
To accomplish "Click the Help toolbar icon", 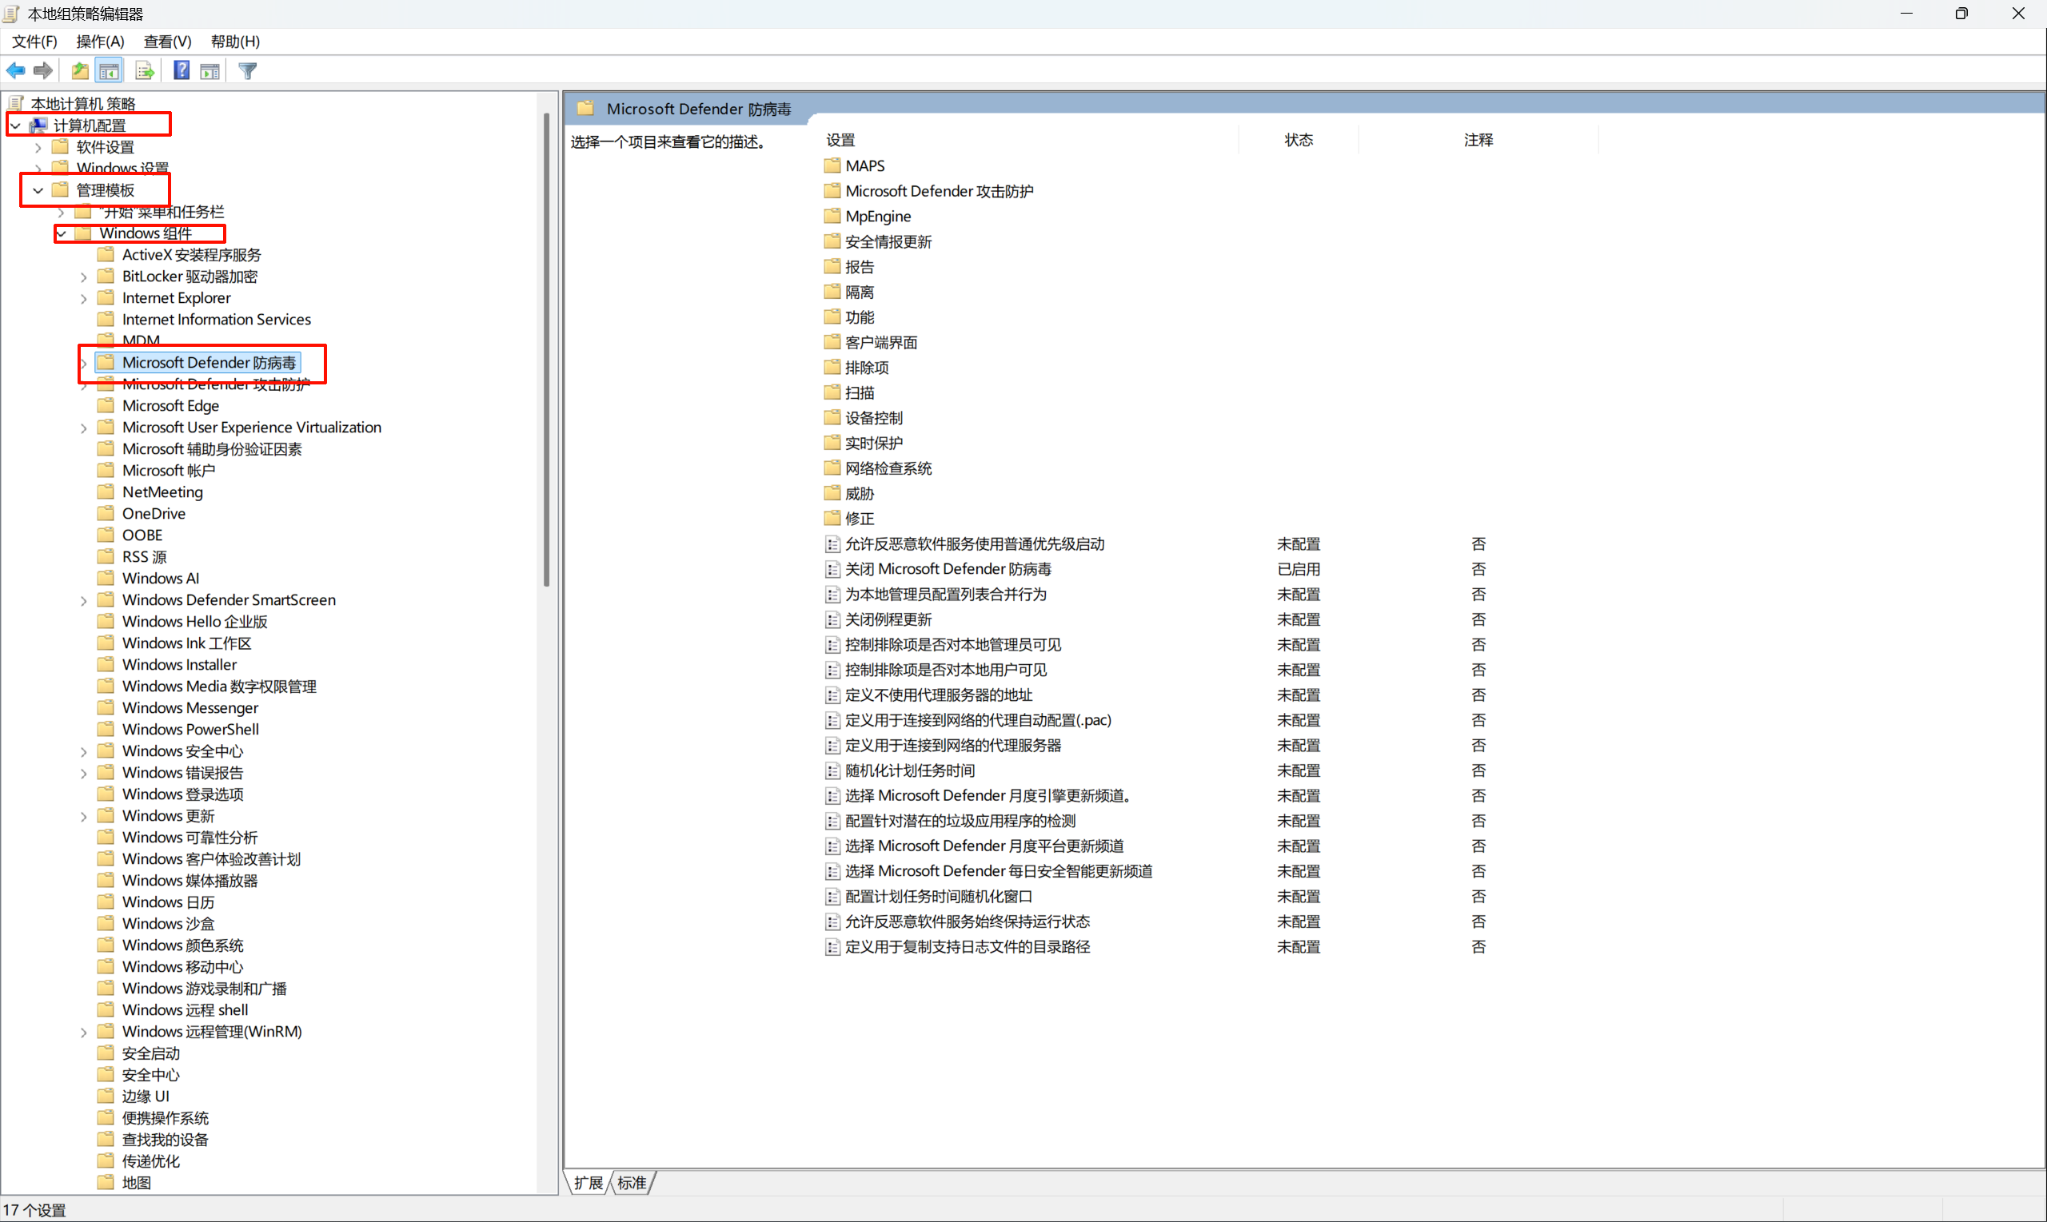I will [x=182, y=71].
